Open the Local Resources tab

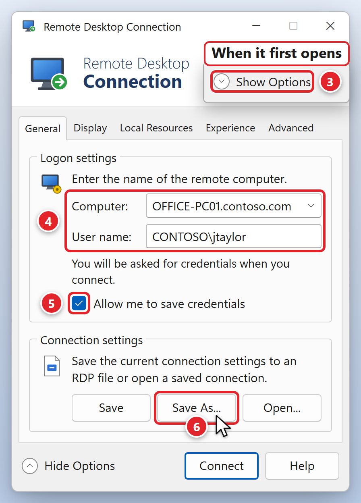[156, 128]
